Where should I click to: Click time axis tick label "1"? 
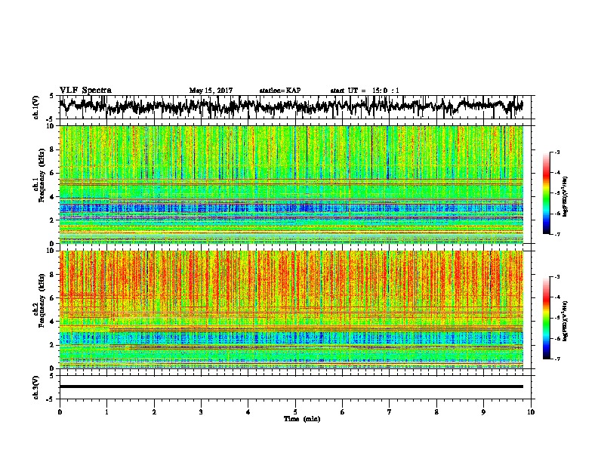point(106,412)
